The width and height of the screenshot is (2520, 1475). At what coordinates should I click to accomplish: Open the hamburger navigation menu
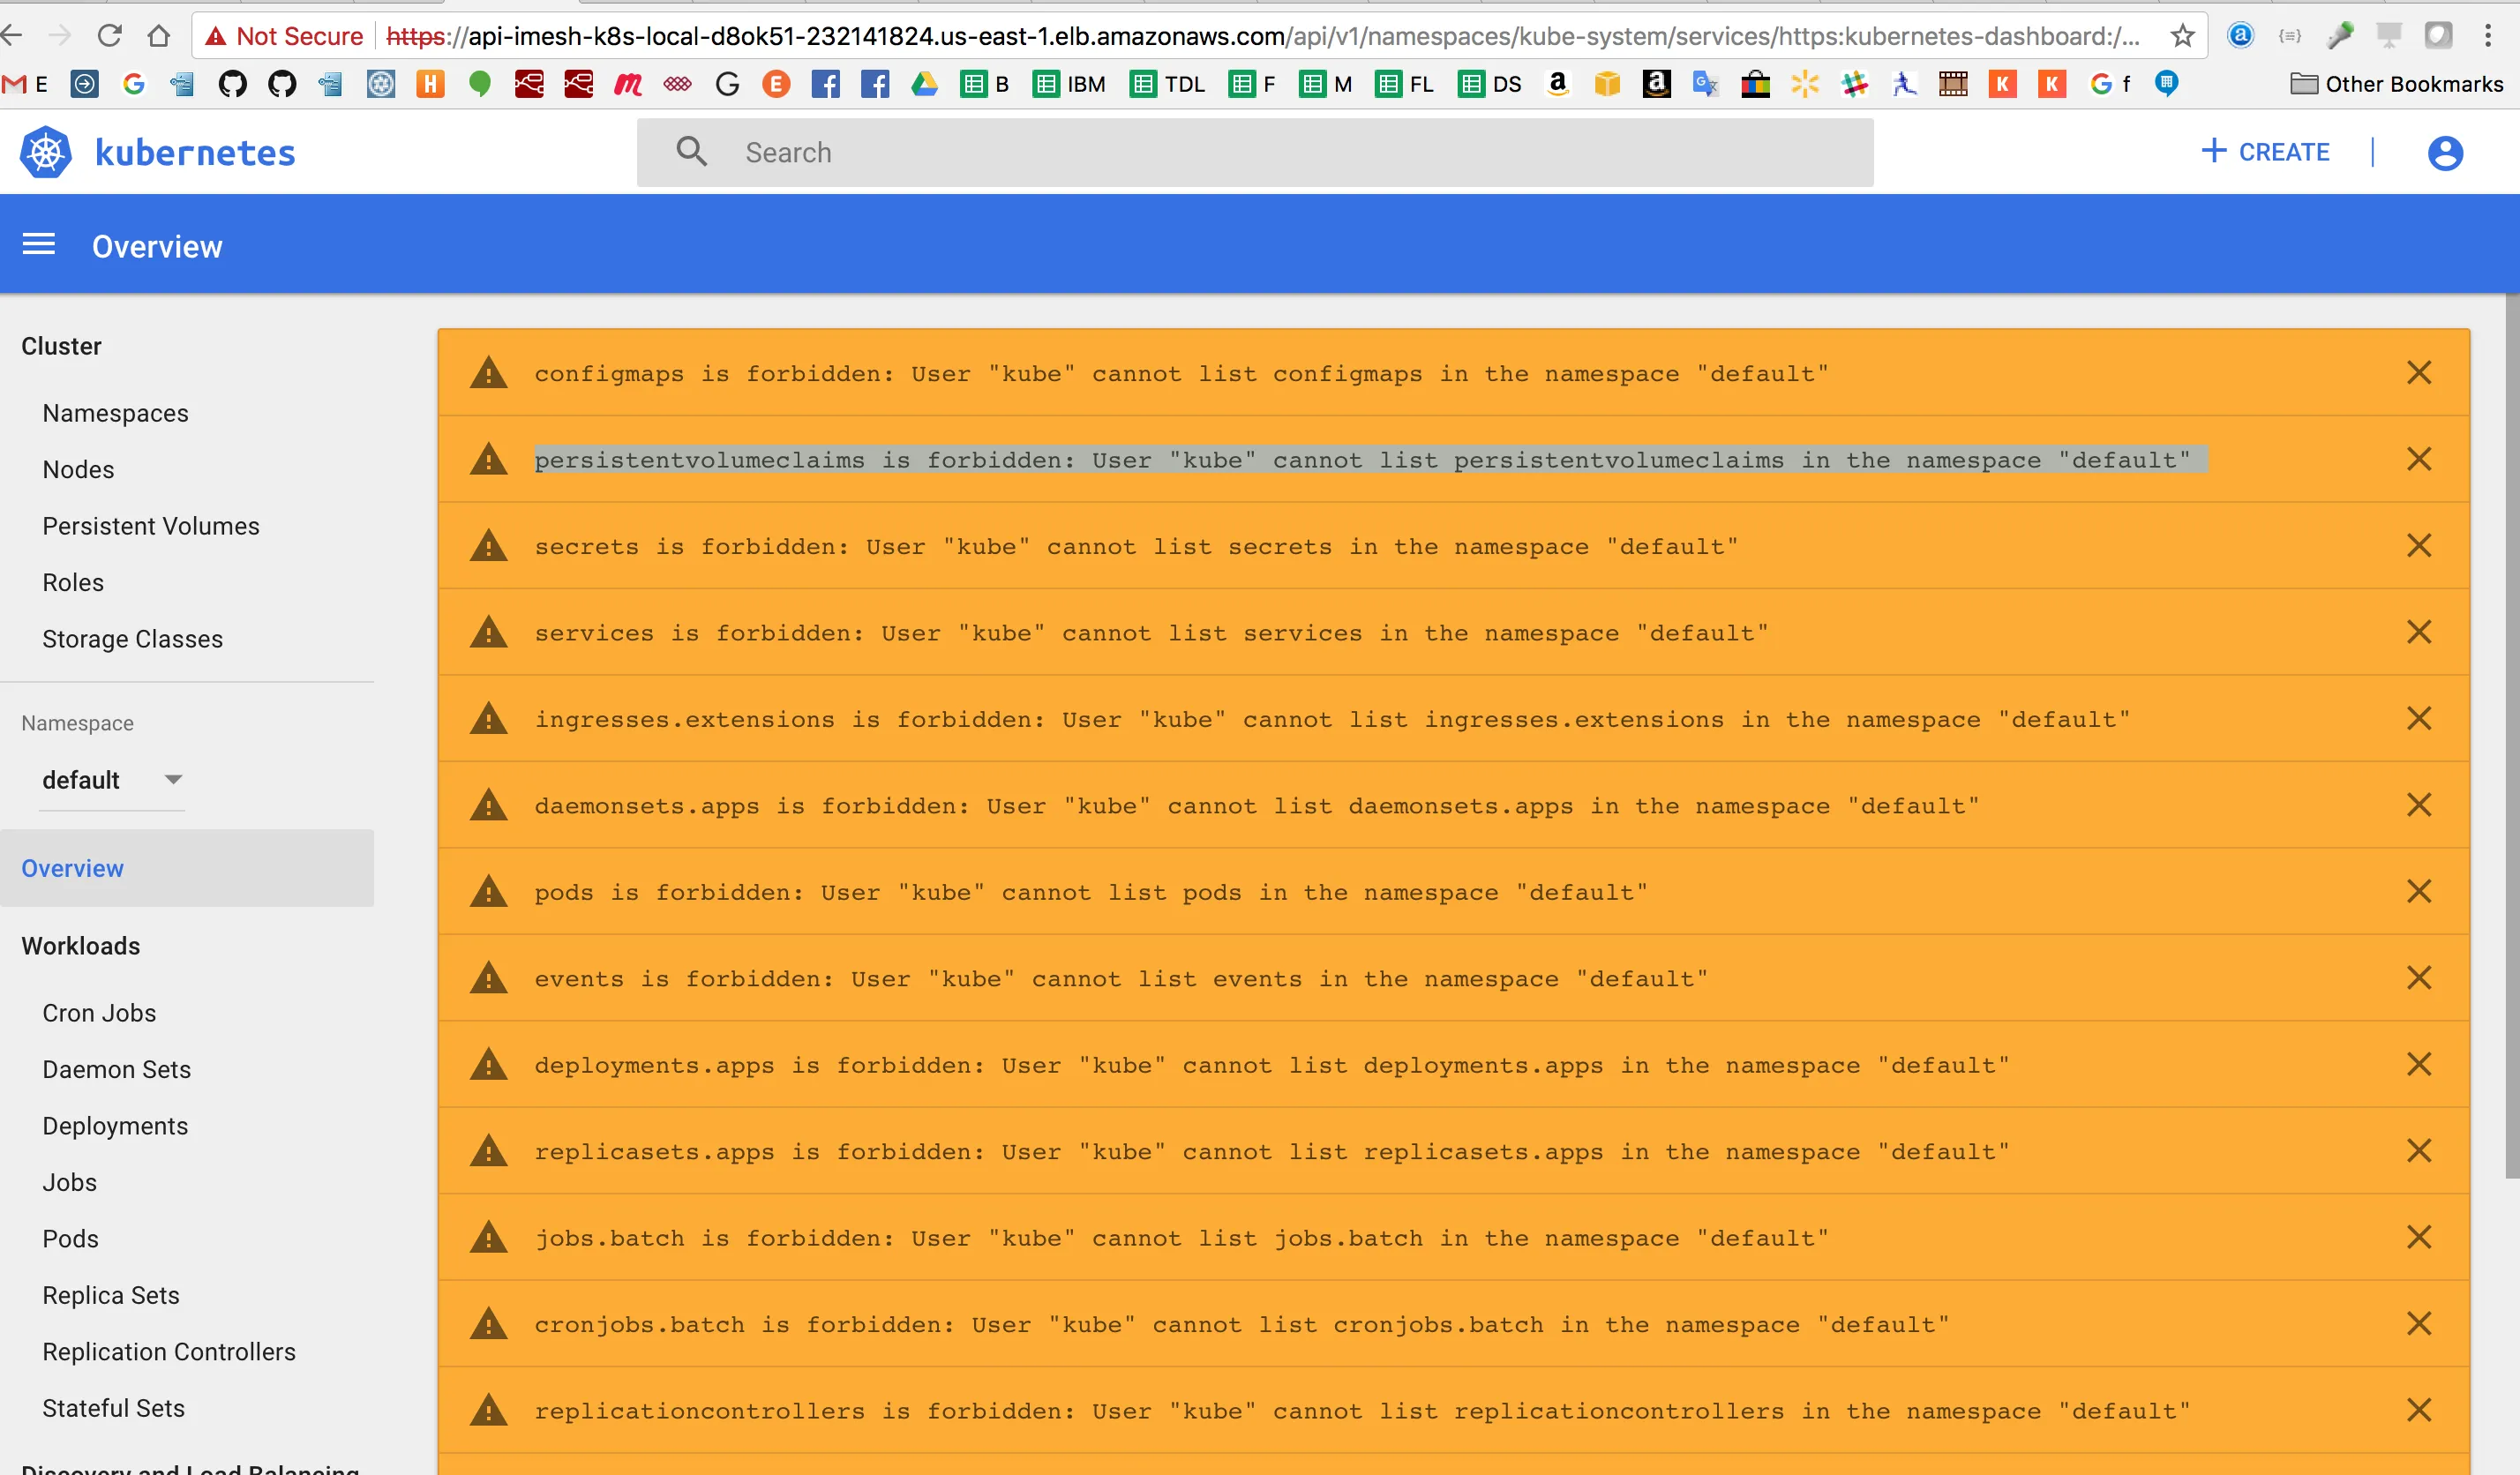39,245
